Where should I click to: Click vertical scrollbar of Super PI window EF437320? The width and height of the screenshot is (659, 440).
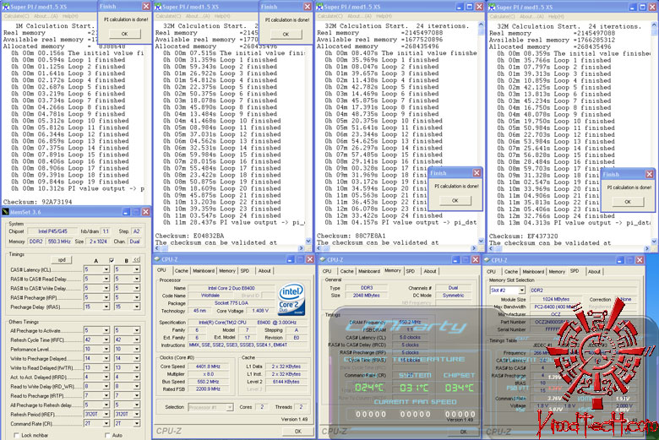(654, 133)
